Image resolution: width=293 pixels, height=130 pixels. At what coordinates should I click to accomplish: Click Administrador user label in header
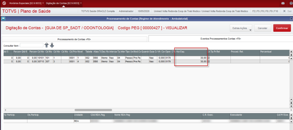(126, 11)
